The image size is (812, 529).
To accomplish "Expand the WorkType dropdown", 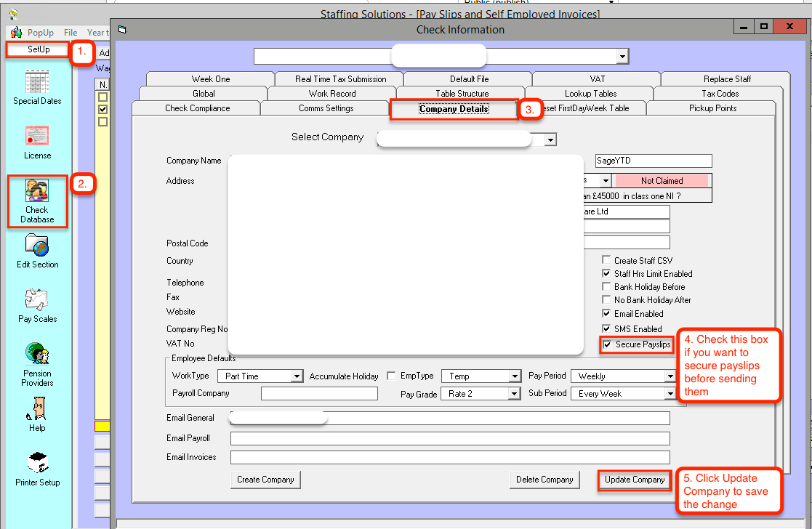I will [x=297, y=376].
